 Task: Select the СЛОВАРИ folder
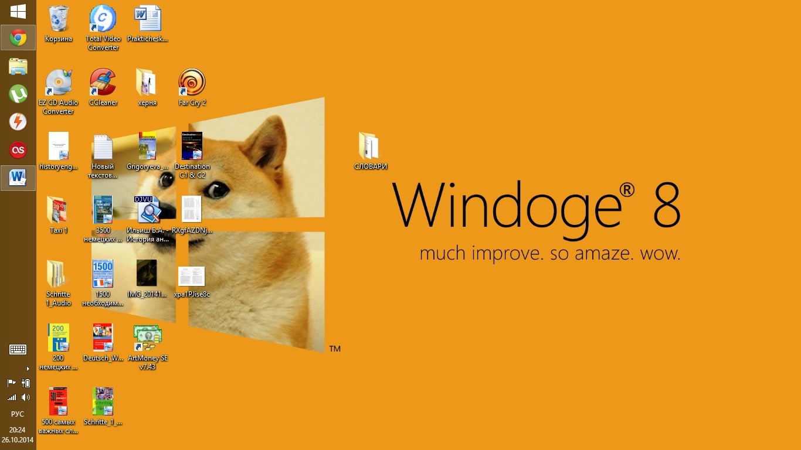[x=370, y=151]
